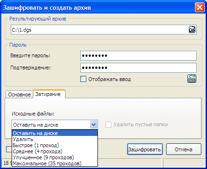The width and height of the screenshot is (207, 169).
Task: Pick Быстрое (1 проход) wipe mode
Action: point(55,145)
